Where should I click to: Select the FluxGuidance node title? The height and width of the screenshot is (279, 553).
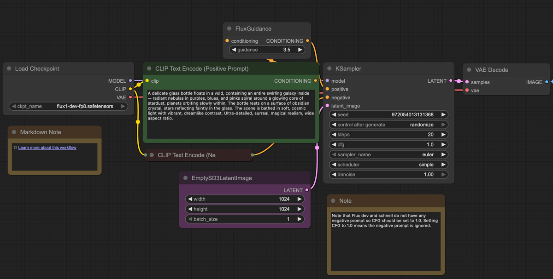pos(253,28)
